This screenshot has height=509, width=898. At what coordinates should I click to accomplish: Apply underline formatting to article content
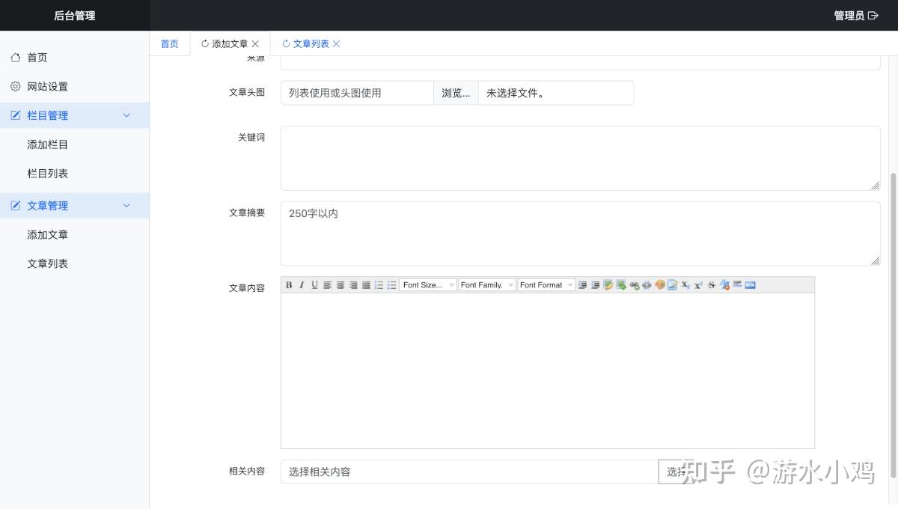click(314, 284)
